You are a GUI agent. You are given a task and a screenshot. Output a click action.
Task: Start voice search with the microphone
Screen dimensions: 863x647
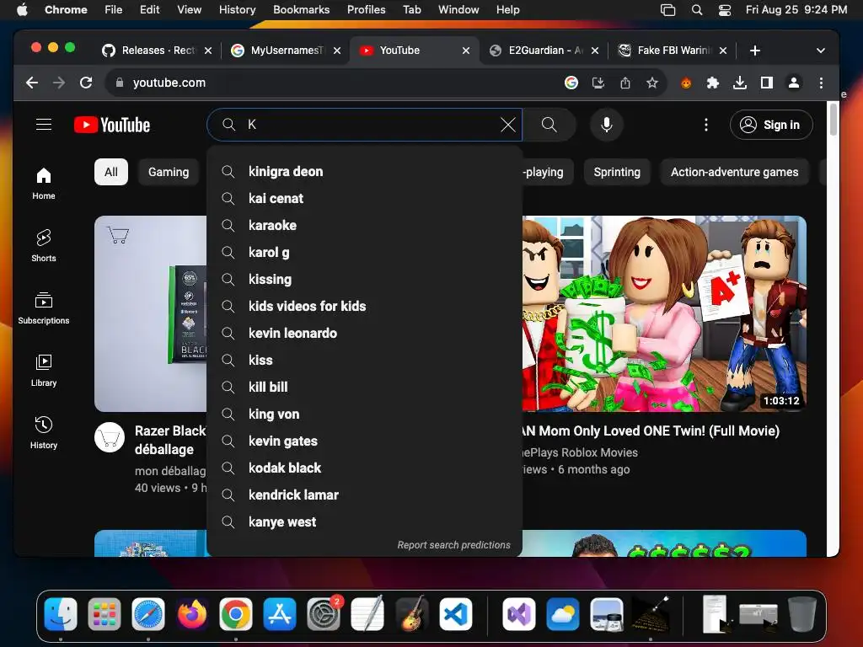pyautogui.click(x=607, y=125)
